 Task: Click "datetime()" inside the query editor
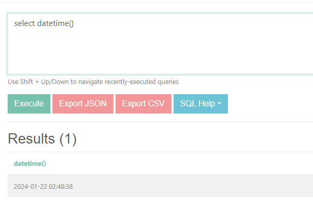55,23
